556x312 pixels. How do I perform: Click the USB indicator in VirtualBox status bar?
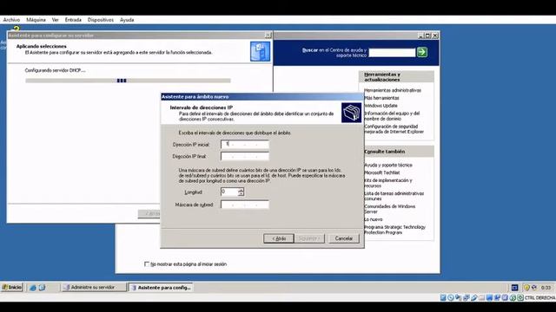(x=474, y=297)
